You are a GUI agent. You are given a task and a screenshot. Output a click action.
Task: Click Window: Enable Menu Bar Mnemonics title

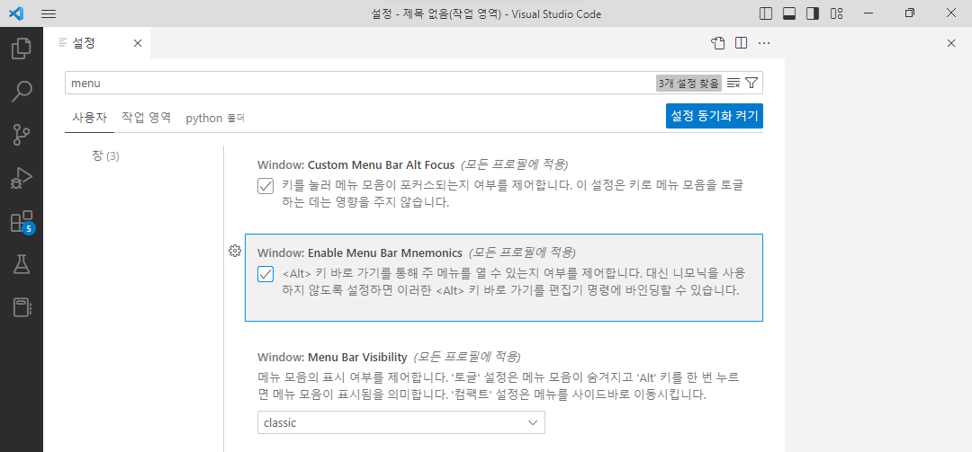click(360, 253)
